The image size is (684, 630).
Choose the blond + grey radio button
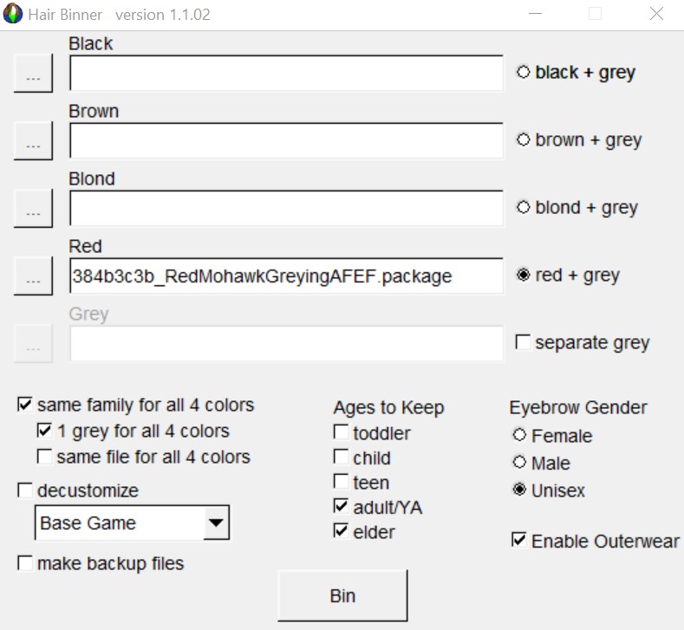pyautogui.click(x=523, y=208)
